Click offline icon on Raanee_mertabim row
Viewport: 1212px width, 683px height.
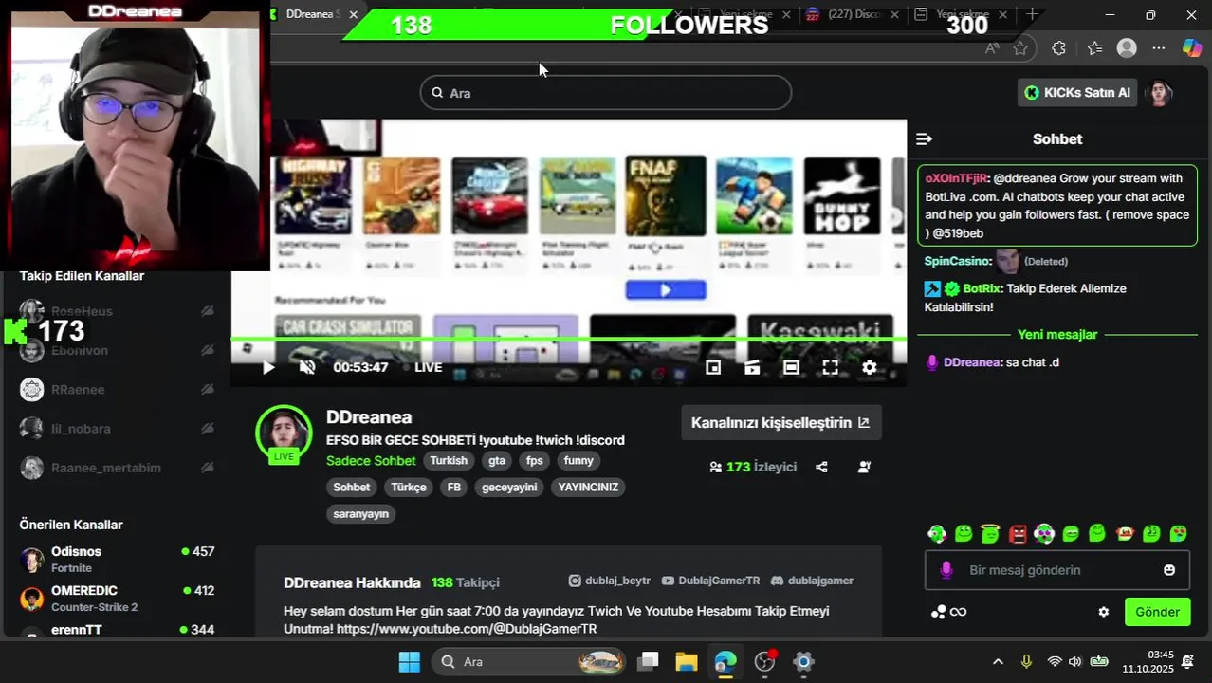tap(207, 467)
